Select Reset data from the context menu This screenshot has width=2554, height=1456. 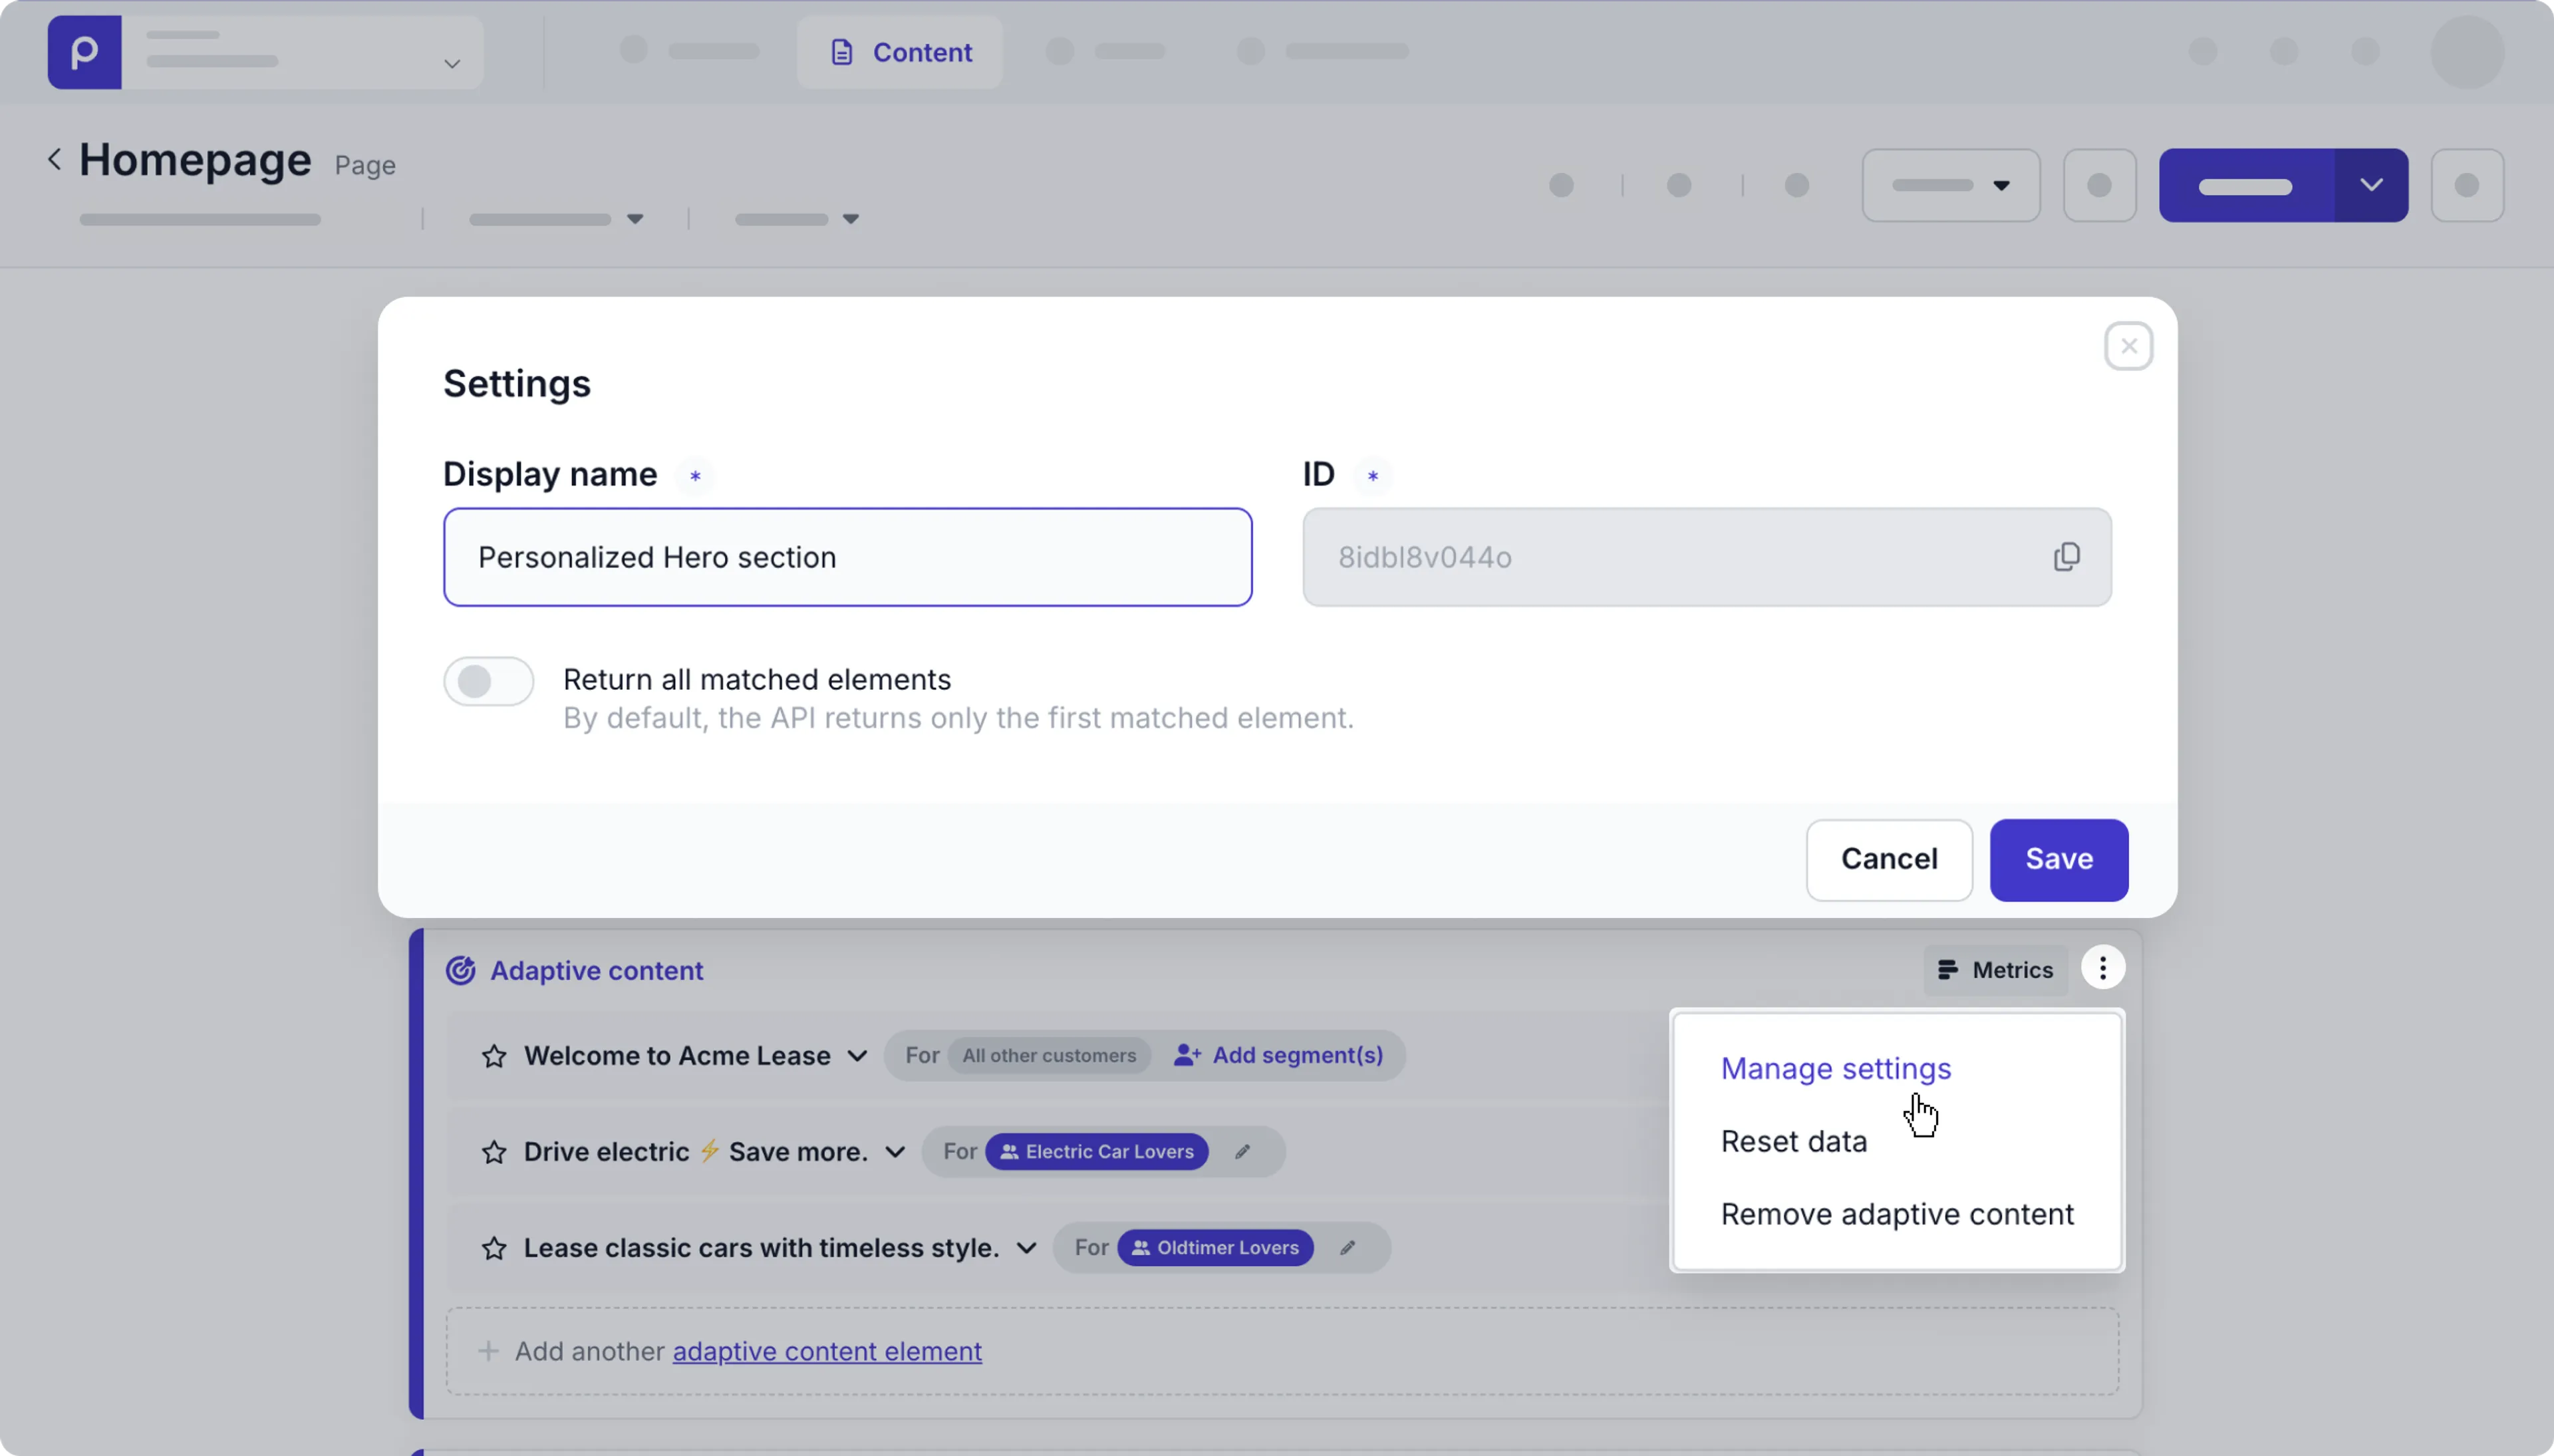[1792, 1141]
